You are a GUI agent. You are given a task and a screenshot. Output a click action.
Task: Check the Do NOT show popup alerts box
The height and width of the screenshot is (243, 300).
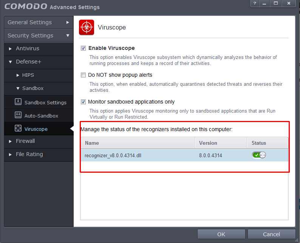coord(83,75)
